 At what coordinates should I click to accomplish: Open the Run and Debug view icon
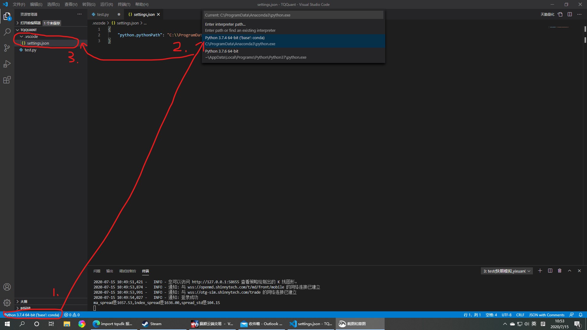point(7,64)
